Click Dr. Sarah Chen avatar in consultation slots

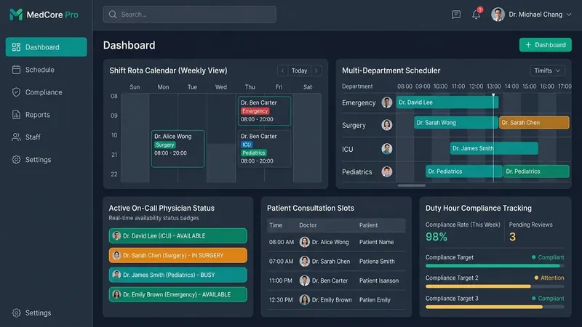click(304, 262)
